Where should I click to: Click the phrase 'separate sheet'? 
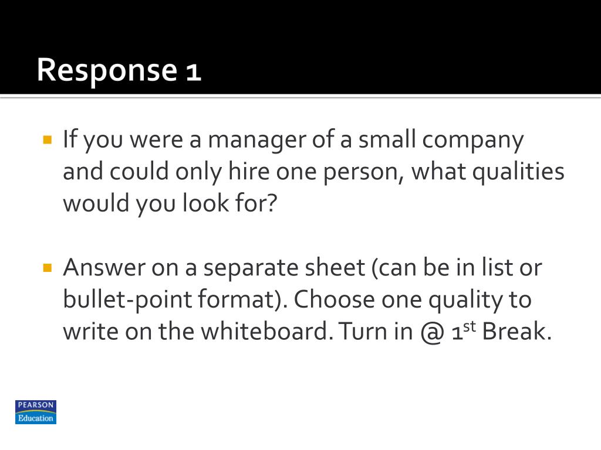[x=284, y=268]
